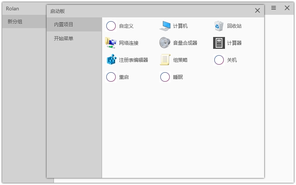The height and width of the screenshot is (185, 296).
Task: Select the 重启 restart circle icon
Action: (111, 77)
